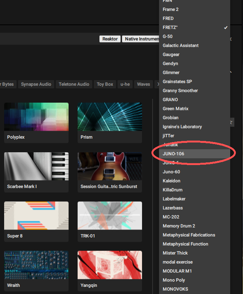
Task: Select Mister Thick from the list
Action: click(194, 253)
